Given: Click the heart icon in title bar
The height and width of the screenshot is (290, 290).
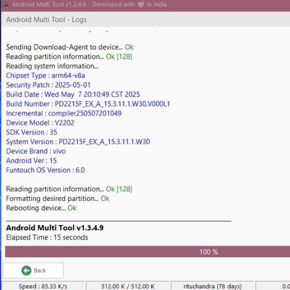Looking at the screenshot, I should coord(141,4).
